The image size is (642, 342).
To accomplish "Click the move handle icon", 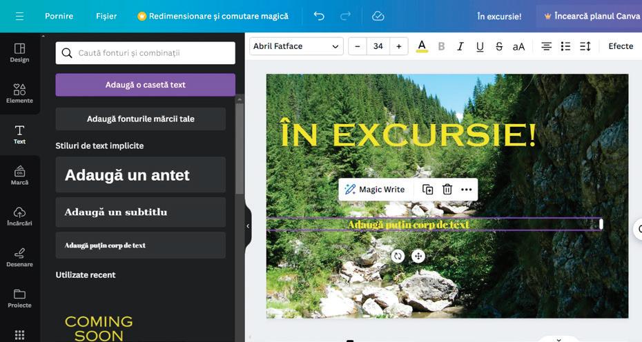I will [x=418, y=256].
